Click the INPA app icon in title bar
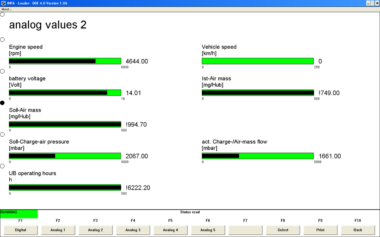The height and width of the screenshot is (237, 380). click(x=3, y=3)
